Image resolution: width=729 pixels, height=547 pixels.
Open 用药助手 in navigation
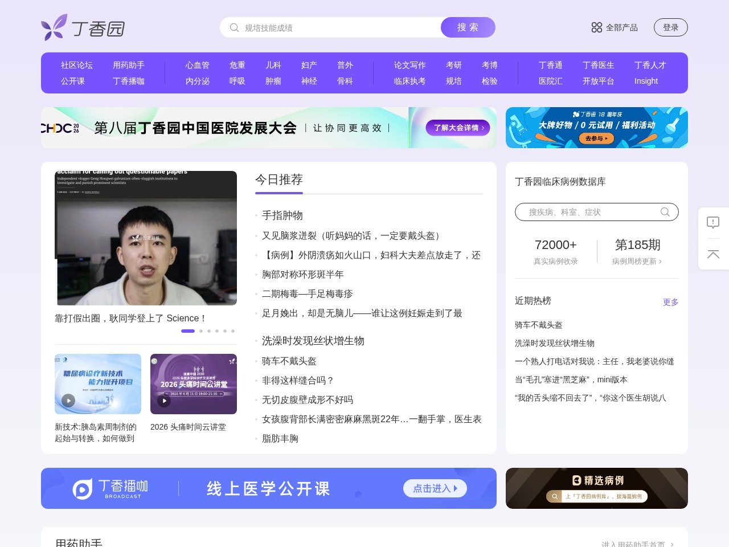129,65
